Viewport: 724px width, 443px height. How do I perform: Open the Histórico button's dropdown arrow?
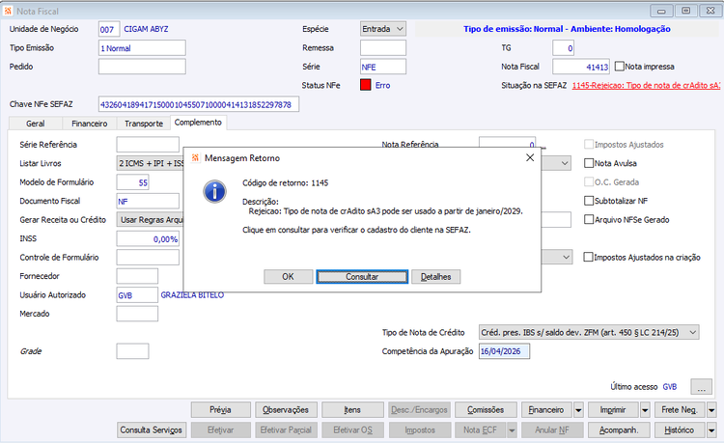coord(711,430)
